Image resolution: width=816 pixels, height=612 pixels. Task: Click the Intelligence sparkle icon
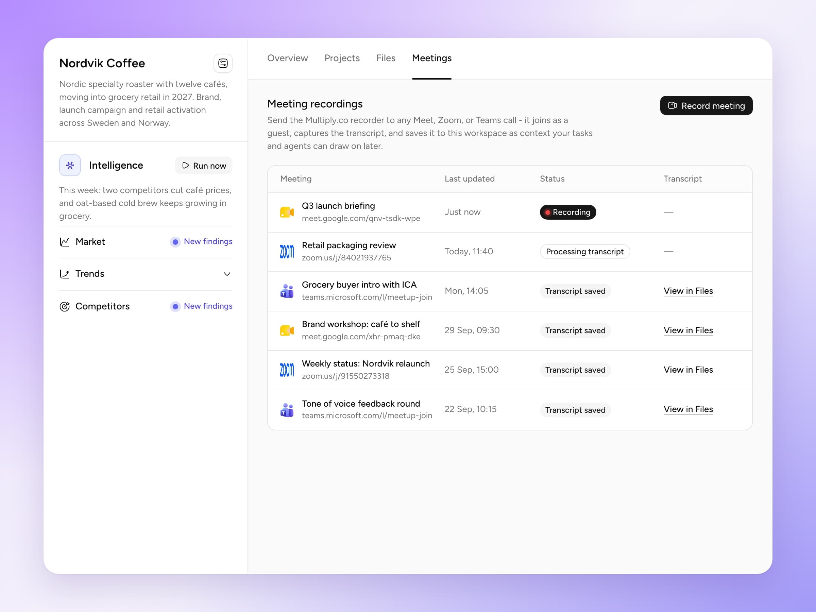tap(70, 165)
